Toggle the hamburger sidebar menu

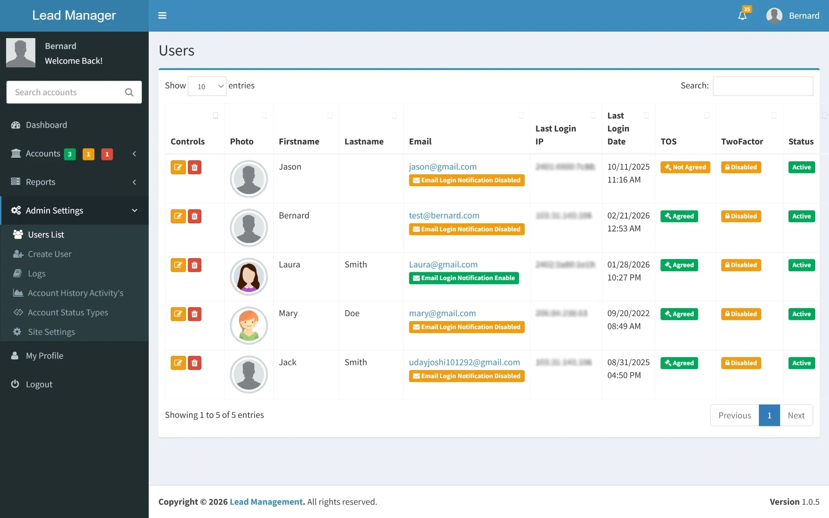tap(162, 15)
